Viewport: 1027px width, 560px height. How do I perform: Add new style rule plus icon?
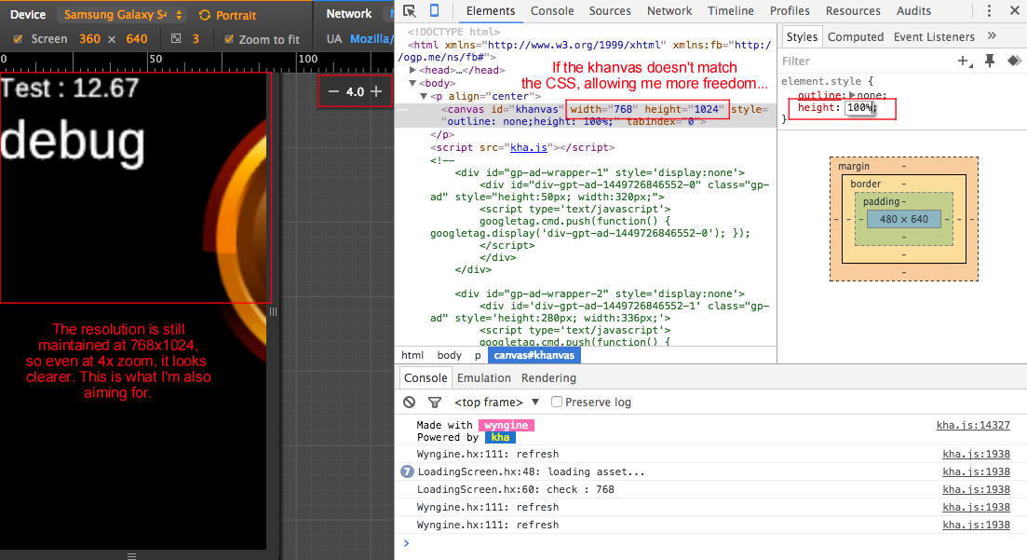click(965, 61)
